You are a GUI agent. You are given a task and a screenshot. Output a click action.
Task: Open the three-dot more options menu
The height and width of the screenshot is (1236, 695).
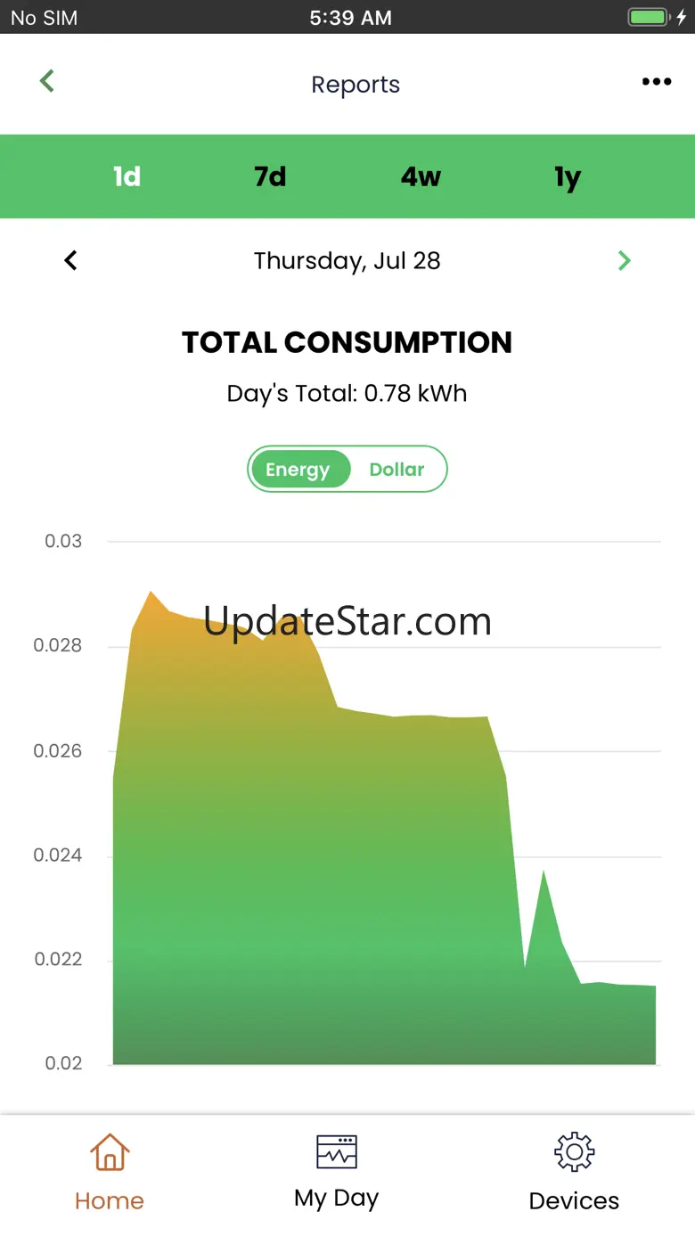point(657,82)
